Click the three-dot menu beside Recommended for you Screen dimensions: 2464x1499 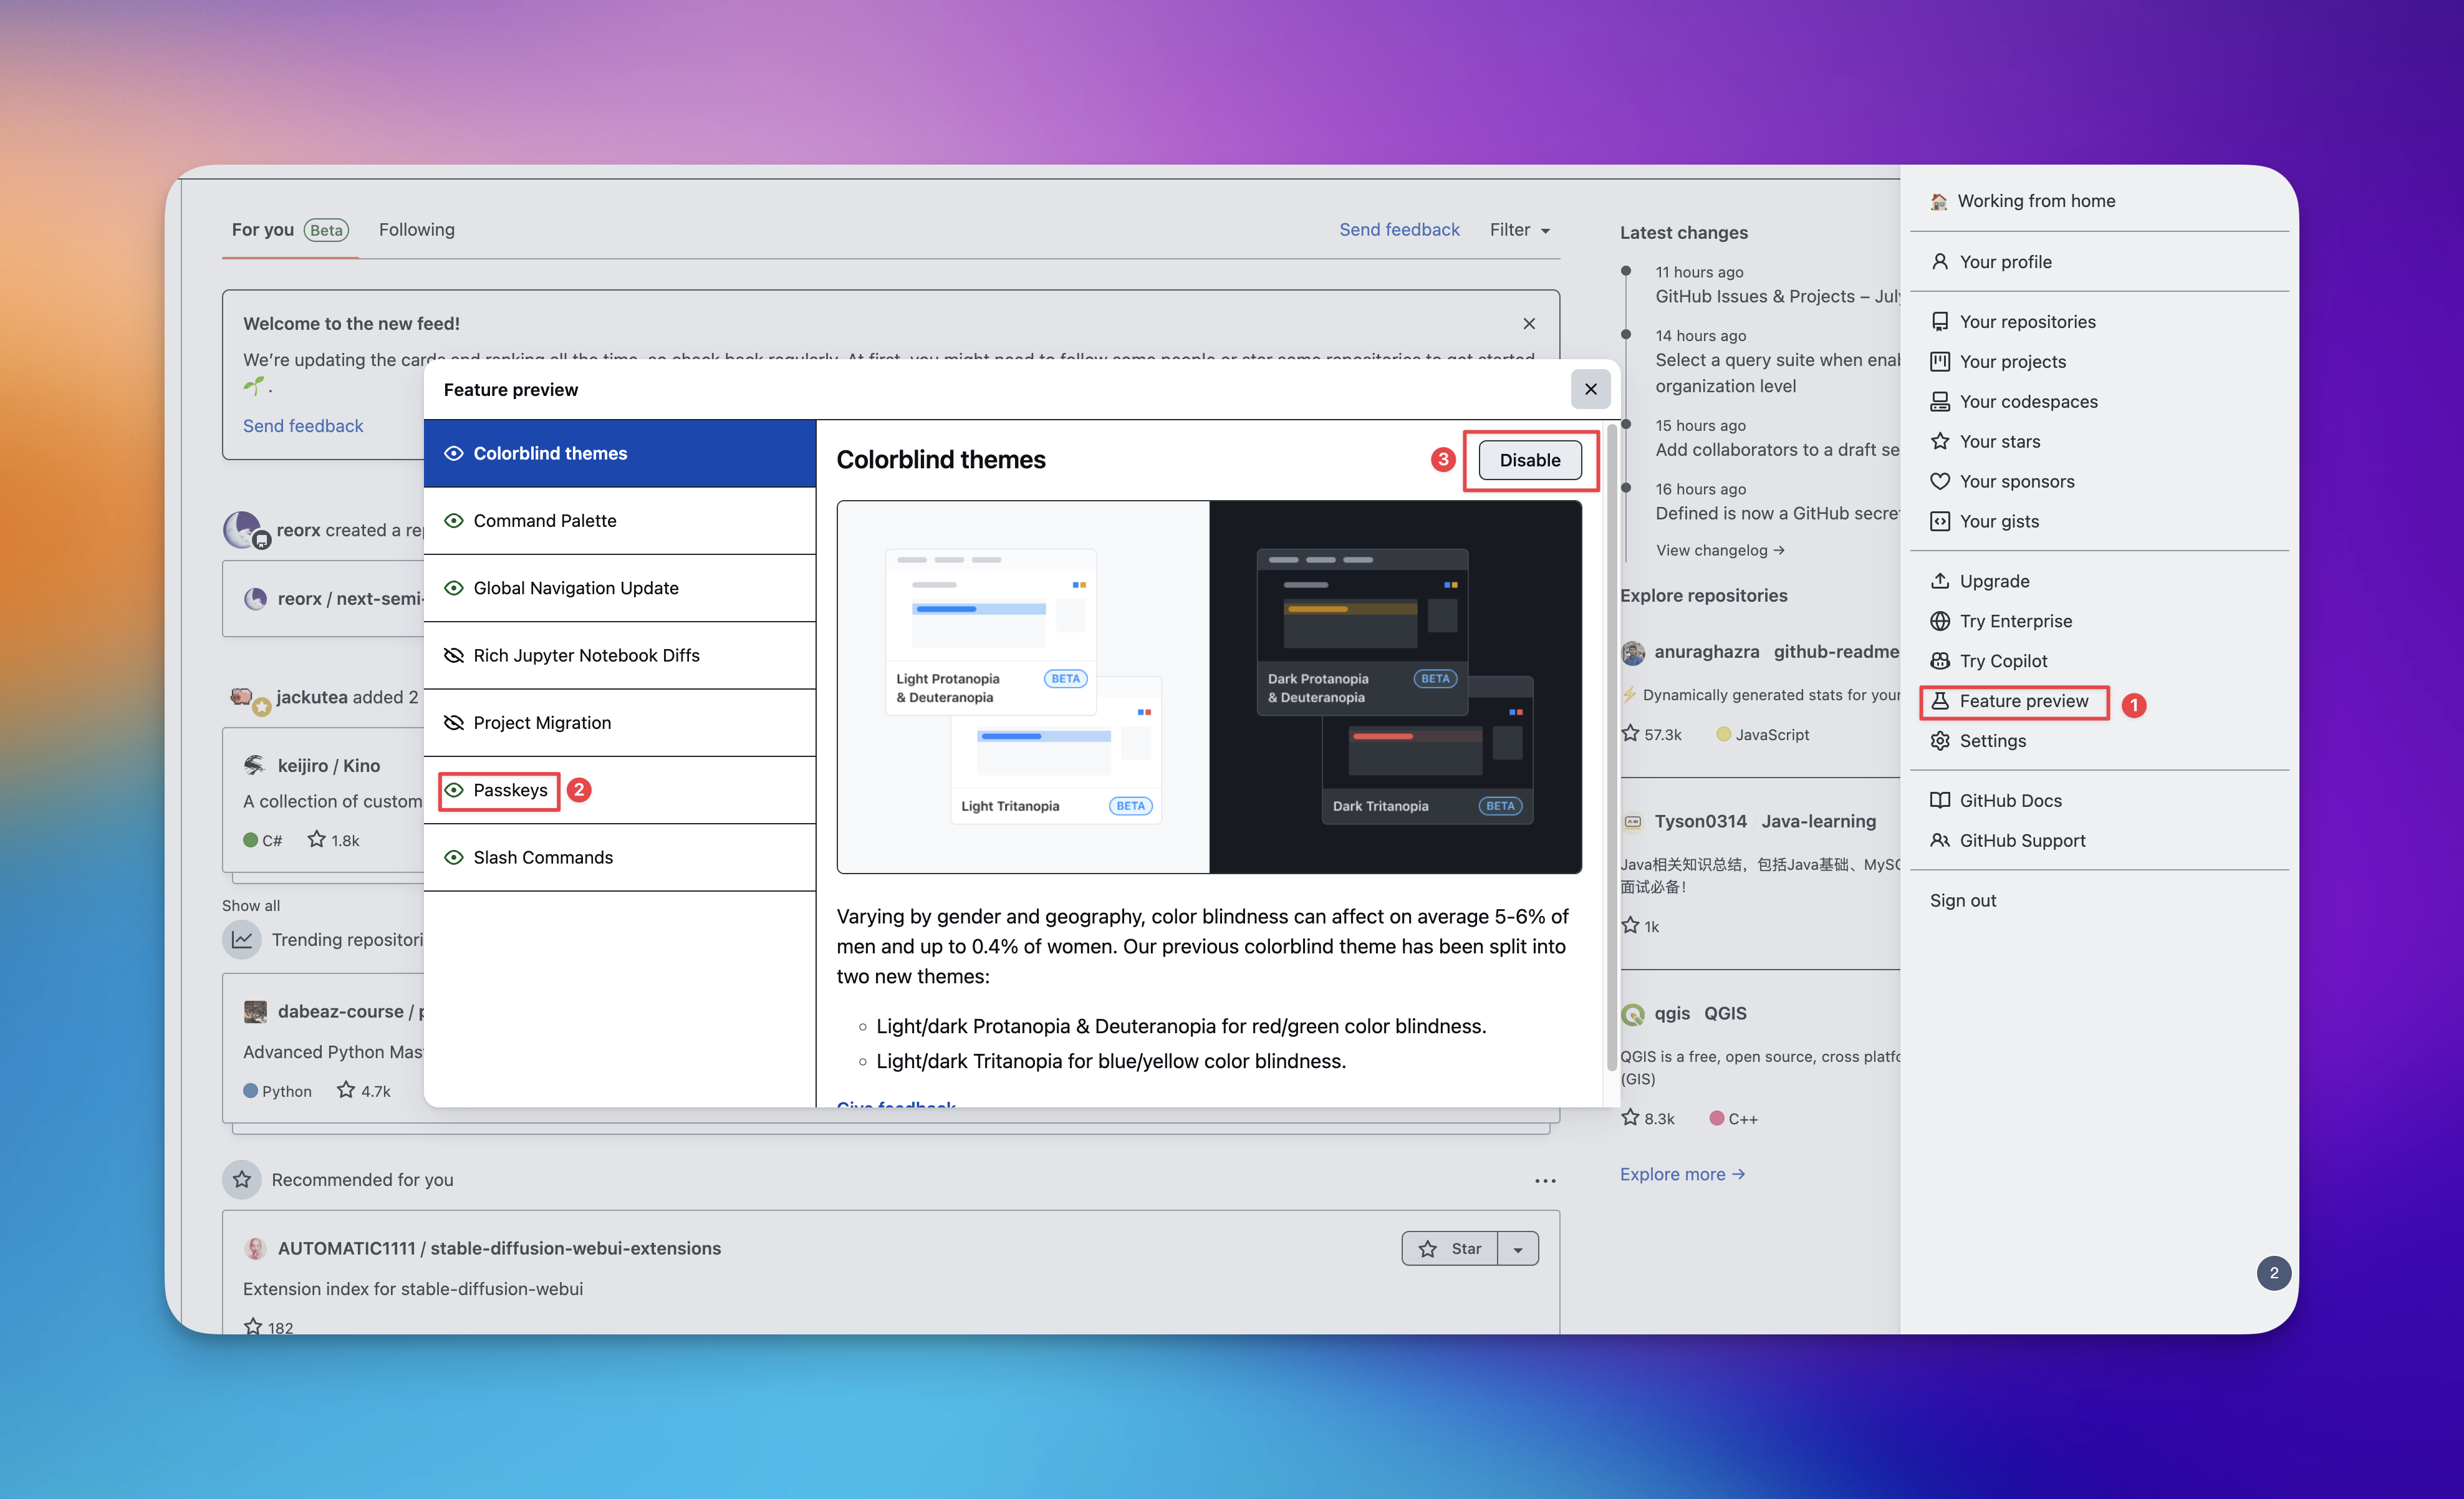click(x=1545, y=1181)
